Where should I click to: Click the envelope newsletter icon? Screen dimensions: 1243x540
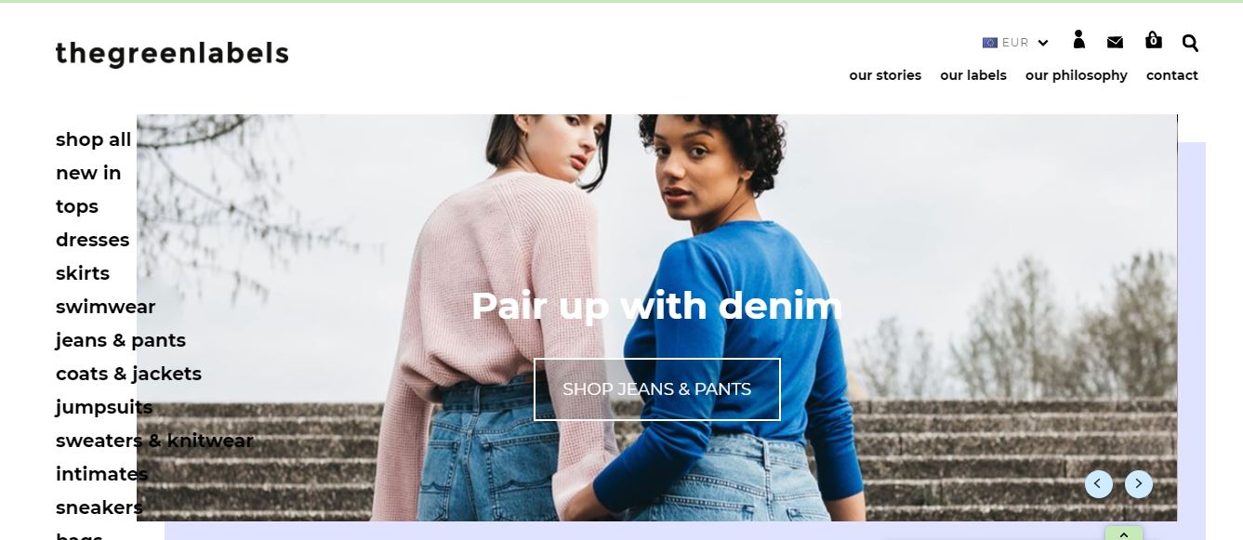(1116, 42)
